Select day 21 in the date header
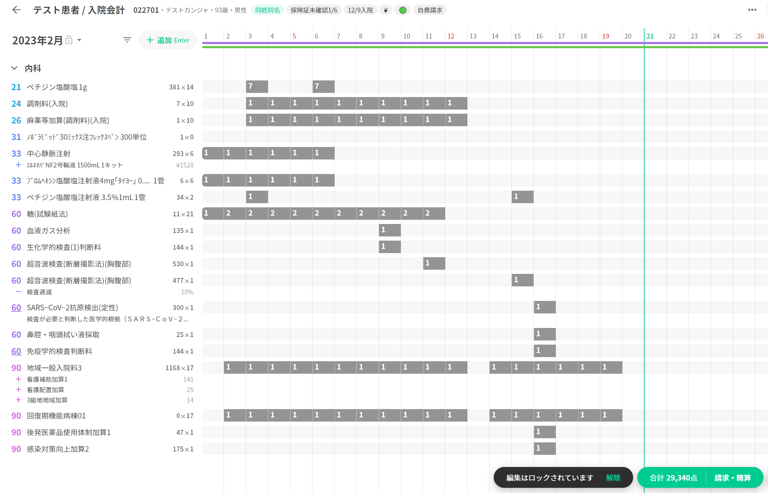 [x=650, y=36]
